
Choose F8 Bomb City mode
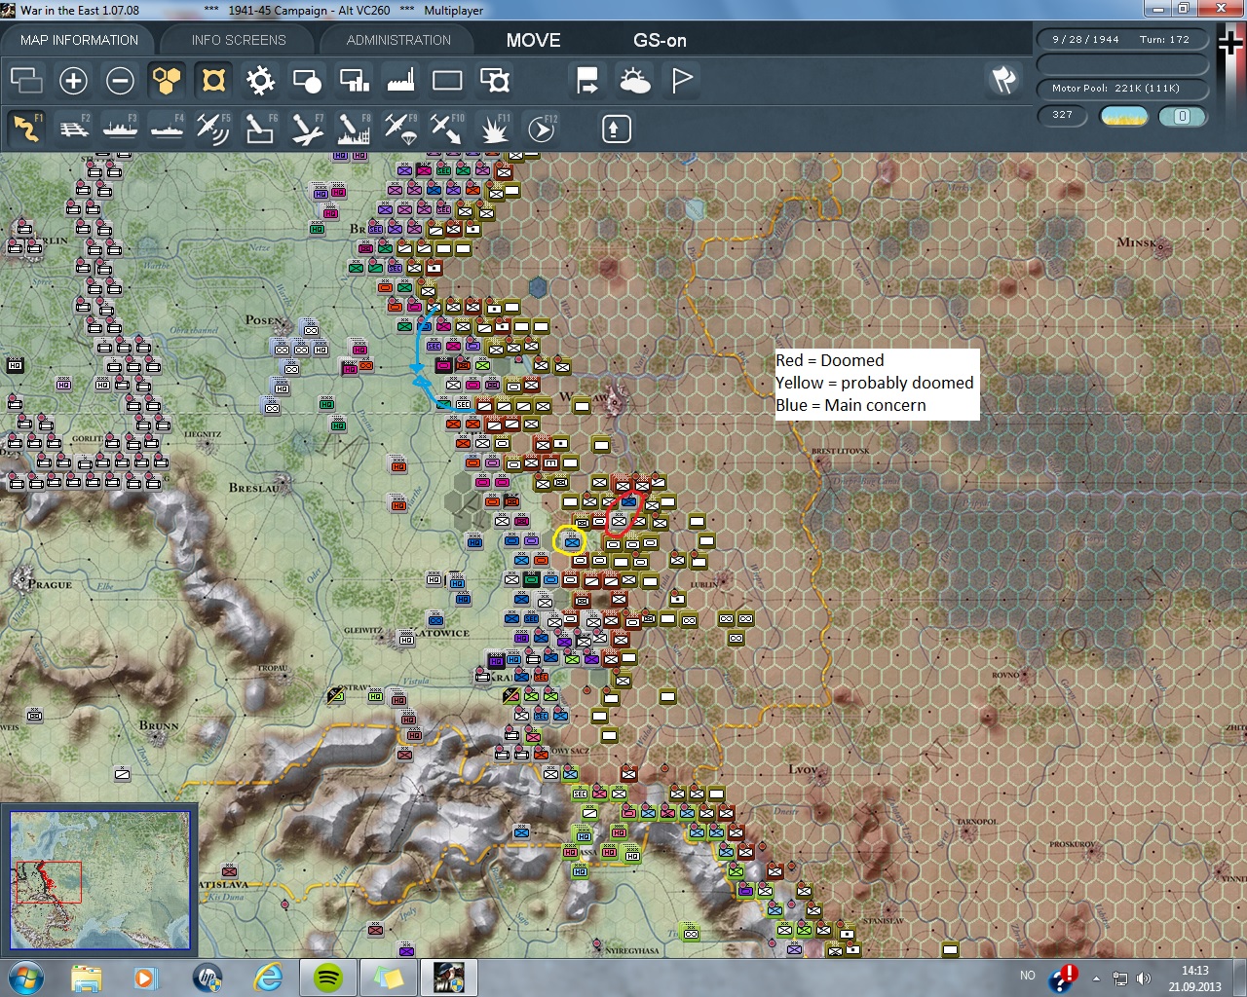[354, 129]
